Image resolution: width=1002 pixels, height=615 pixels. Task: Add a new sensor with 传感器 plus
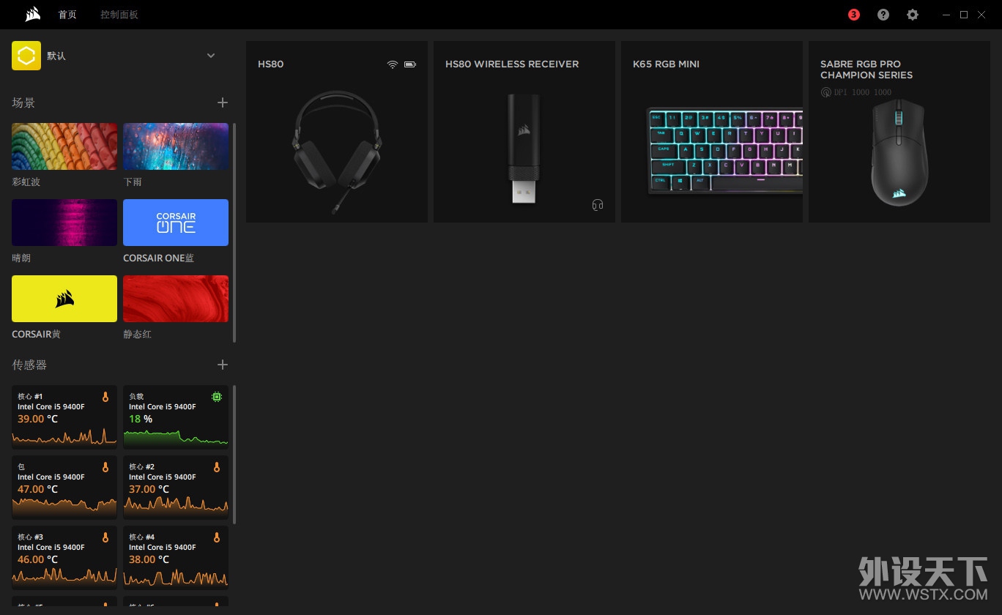(223, 365)
